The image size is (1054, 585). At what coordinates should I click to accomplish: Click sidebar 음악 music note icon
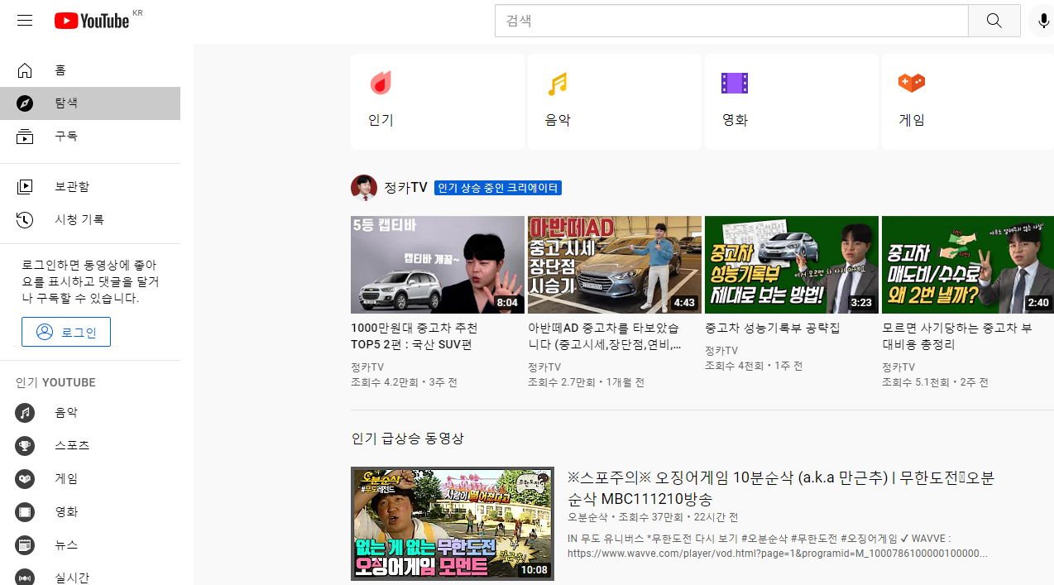(x=25, y=413)
